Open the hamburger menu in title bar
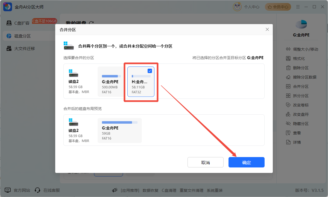 pos(297,7)
